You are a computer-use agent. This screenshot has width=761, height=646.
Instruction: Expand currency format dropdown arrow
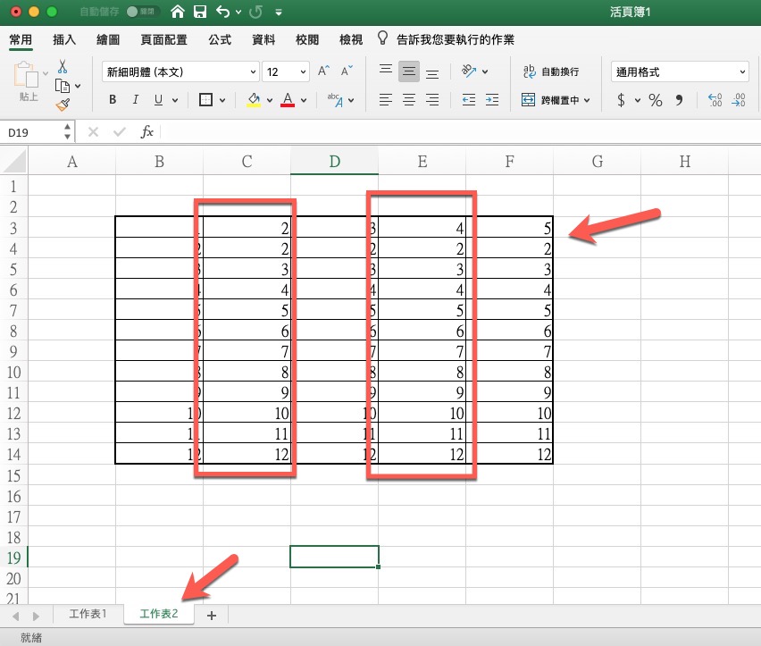638,100
